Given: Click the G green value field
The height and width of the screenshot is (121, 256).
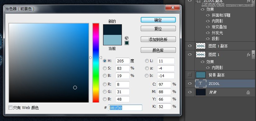Looking at the screenshot, I should [x=122, y=92].
